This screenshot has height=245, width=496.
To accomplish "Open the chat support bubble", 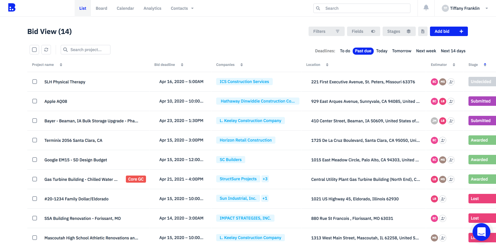I will pos(481,232).
